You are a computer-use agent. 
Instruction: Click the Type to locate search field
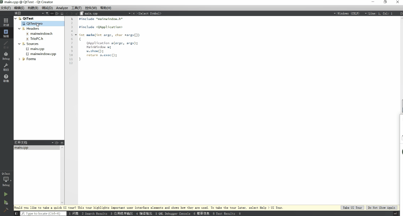pos(43,214)
